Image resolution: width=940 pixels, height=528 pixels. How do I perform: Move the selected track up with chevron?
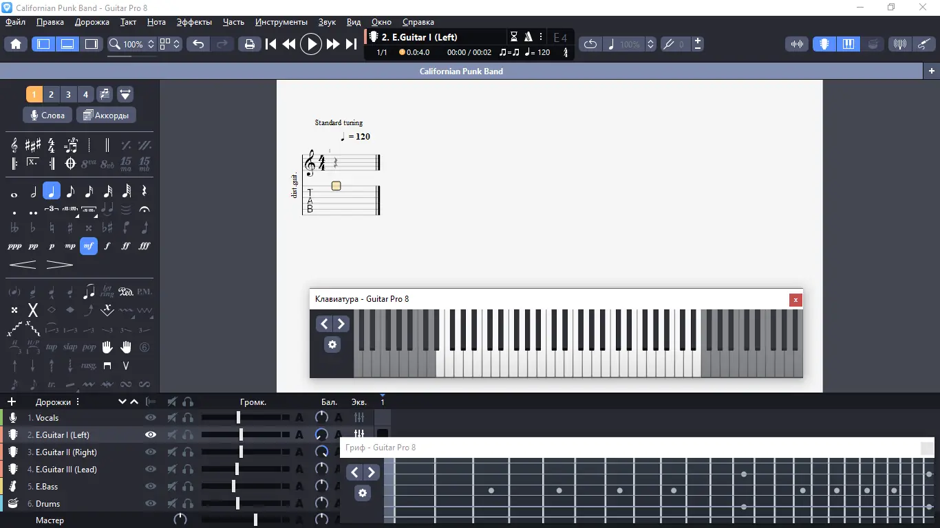pos(134,401)
